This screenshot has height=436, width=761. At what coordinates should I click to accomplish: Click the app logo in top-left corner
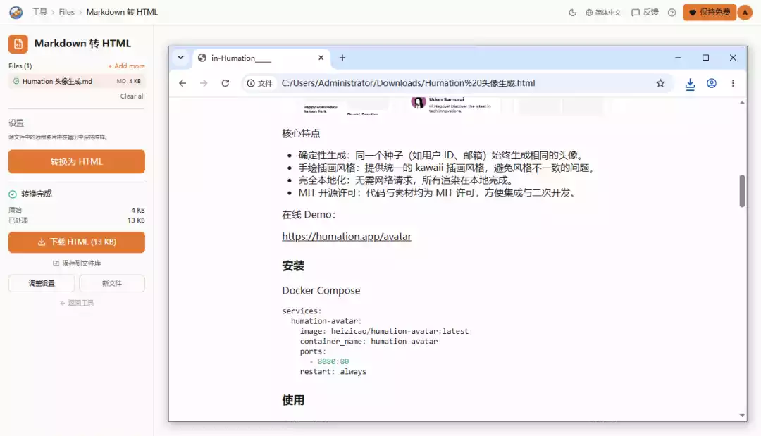[x=16, y=12]
